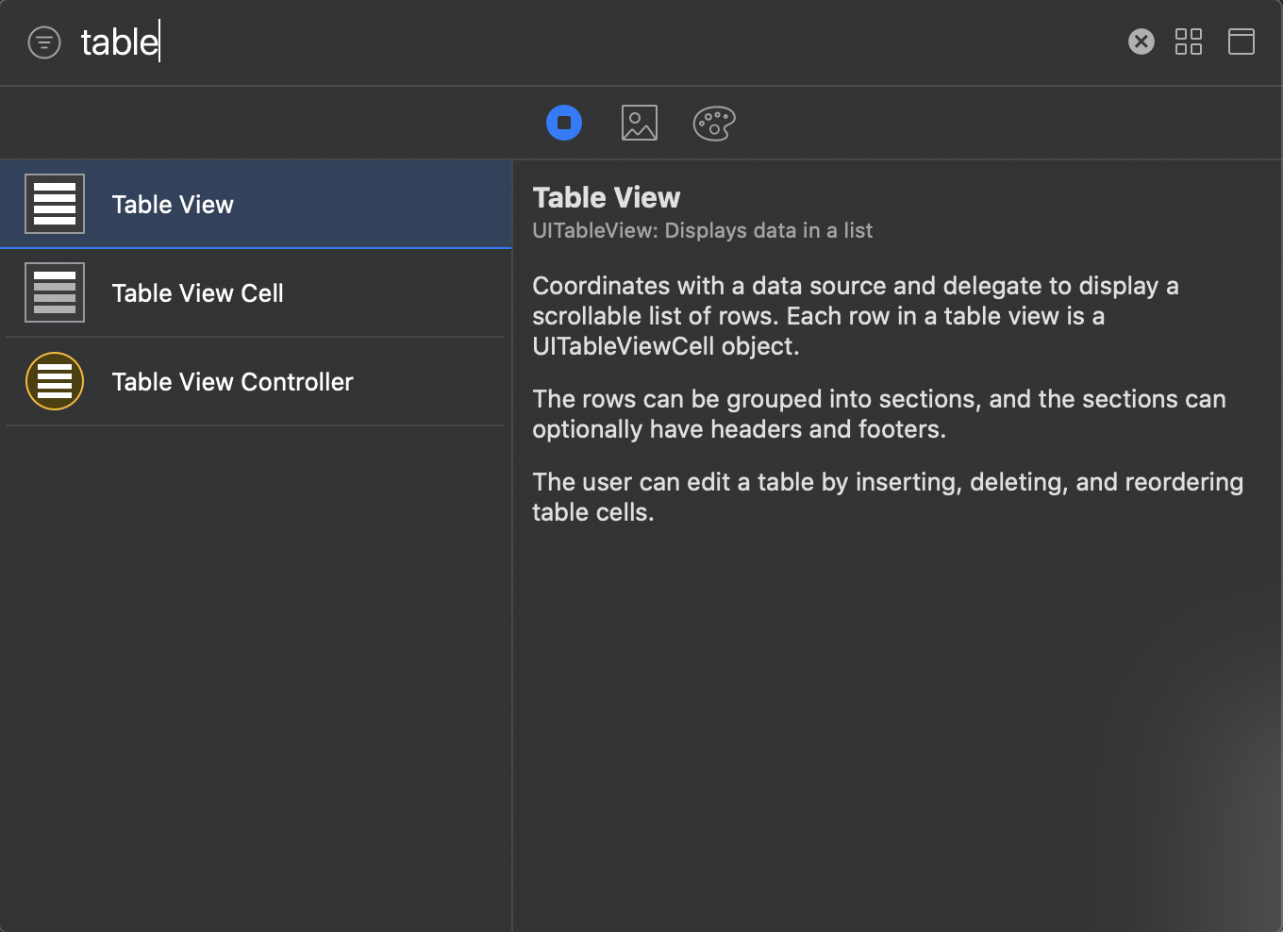
Task: Open the Image media library tab
Action: point(639,123)
